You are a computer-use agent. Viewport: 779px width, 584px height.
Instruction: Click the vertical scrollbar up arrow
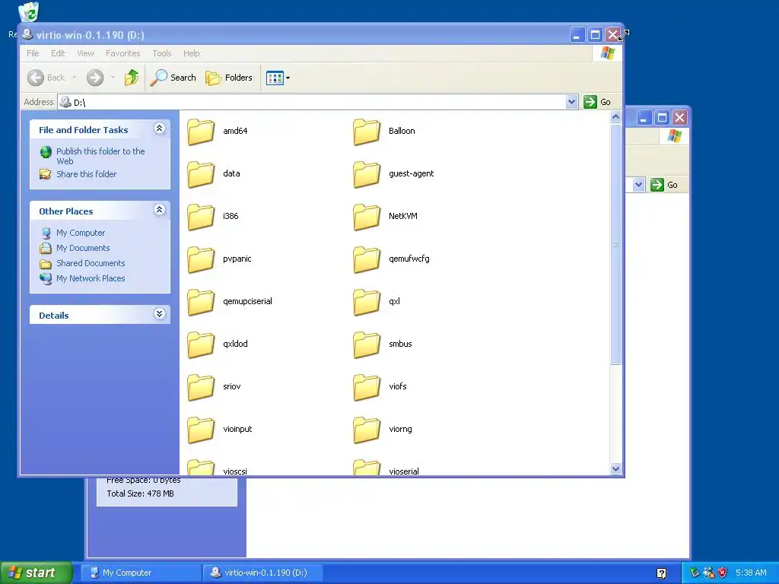[x=615, y=117]
